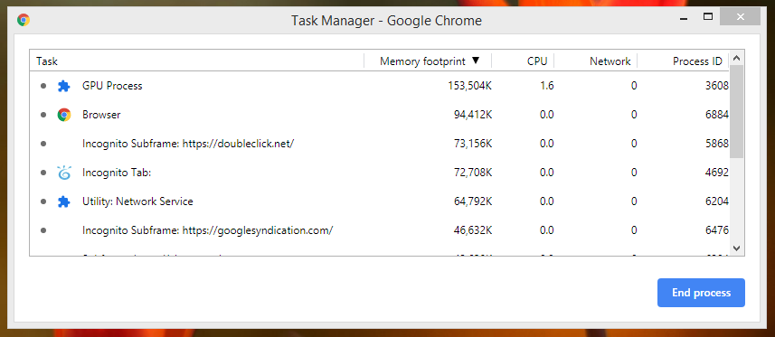
Task: Click the bullet dot beside the doubleclick.net subframe
Action: coord(43,144)
